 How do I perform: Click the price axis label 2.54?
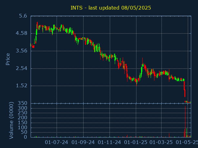point(21,68)
